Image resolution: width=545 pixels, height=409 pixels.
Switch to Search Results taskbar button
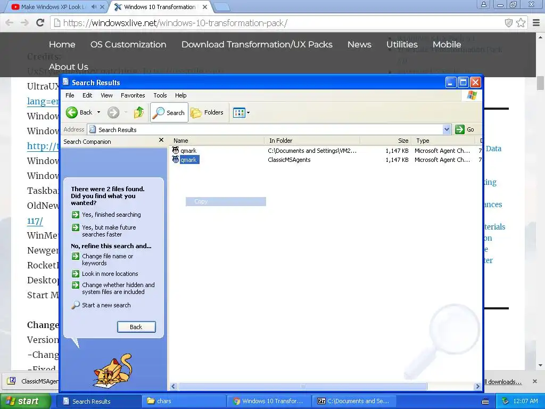98,402
